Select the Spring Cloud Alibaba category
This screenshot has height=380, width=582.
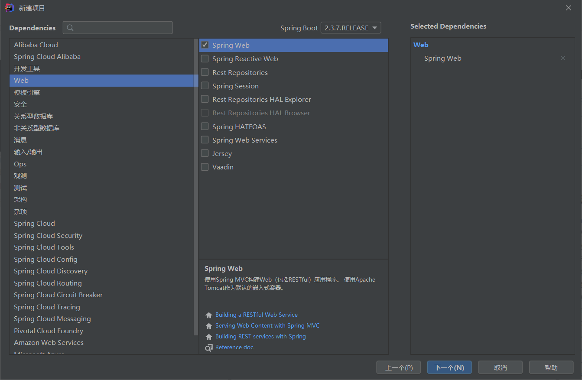tap(101, 57)
